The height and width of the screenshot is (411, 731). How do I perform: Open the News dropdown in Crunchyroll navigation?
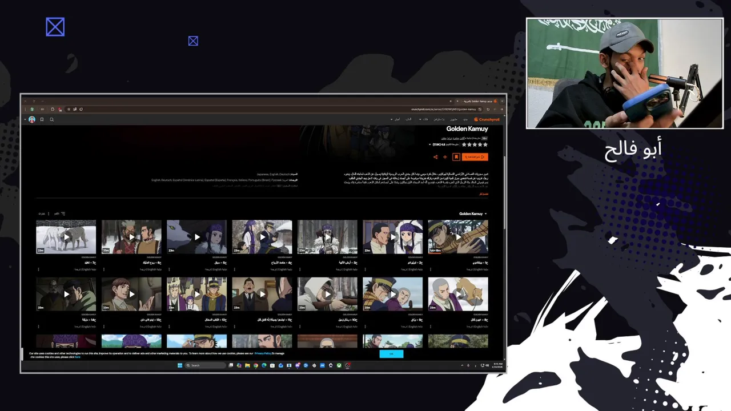coord(395,119)
